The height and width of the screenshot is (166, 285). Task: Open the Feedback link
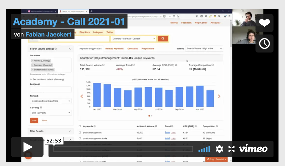pyautogui.click(x=186, y=23)
